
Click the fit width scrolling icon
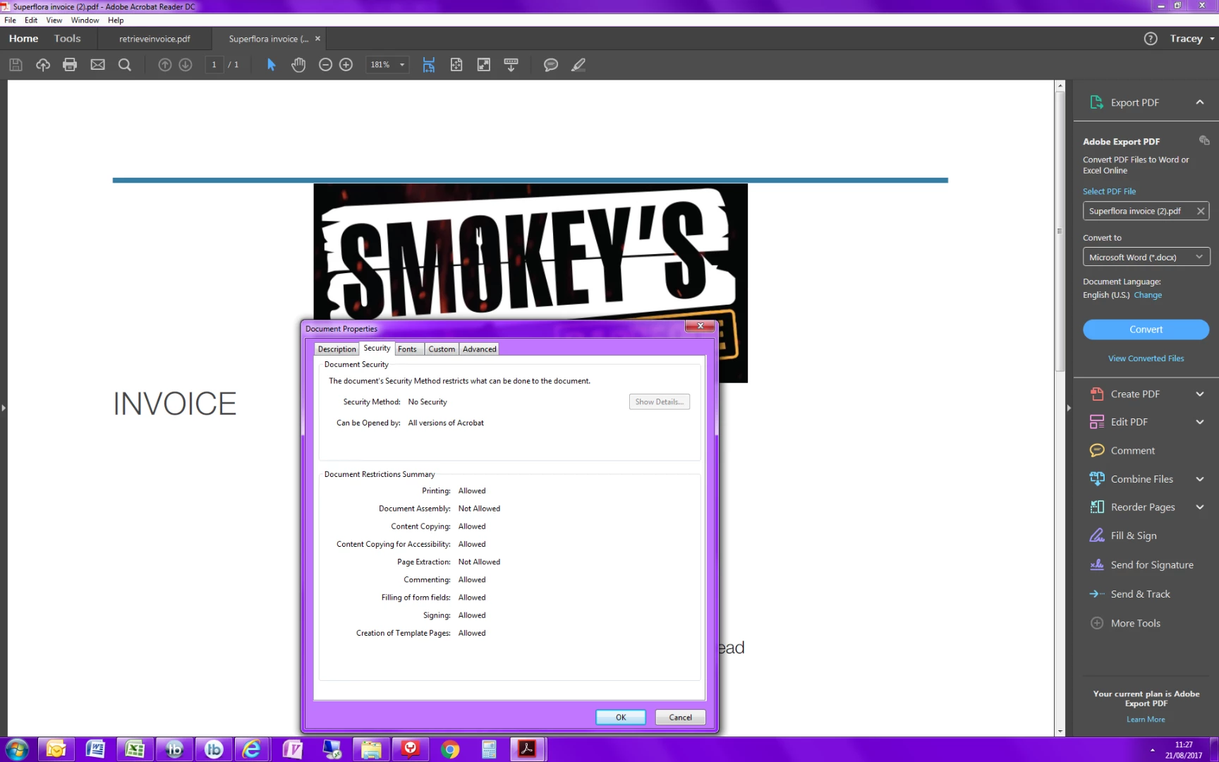428,65
